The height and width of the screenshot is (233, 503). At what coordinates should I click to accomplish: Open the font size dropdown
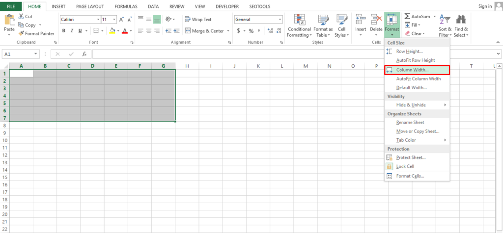pos(114,20)
